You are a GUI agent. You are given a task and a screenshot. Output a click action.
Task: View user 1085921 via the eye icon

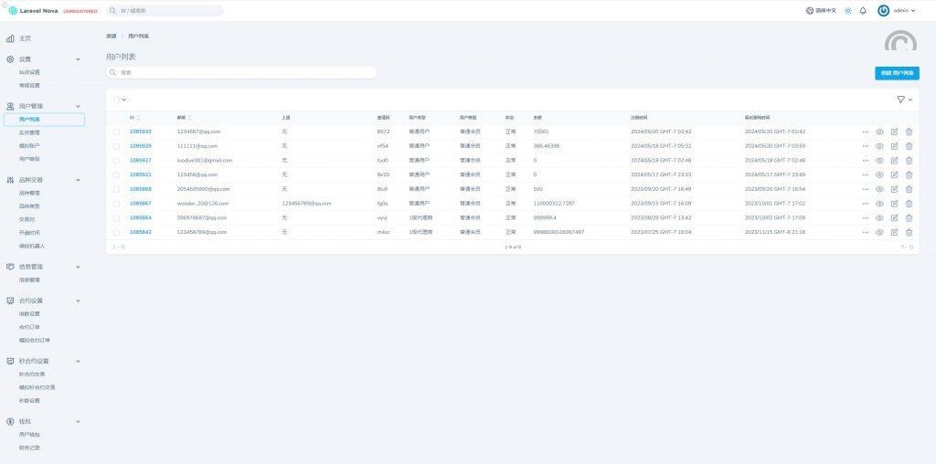click(879, 174)
